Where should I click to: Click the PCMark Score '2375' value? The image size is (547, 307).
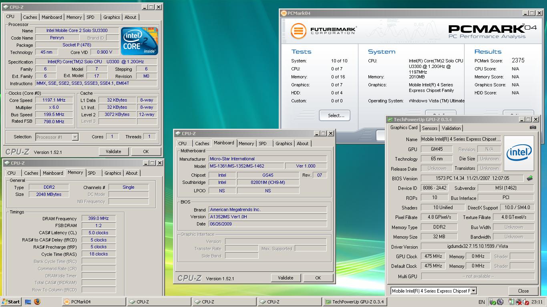click(x=518, y=60)
